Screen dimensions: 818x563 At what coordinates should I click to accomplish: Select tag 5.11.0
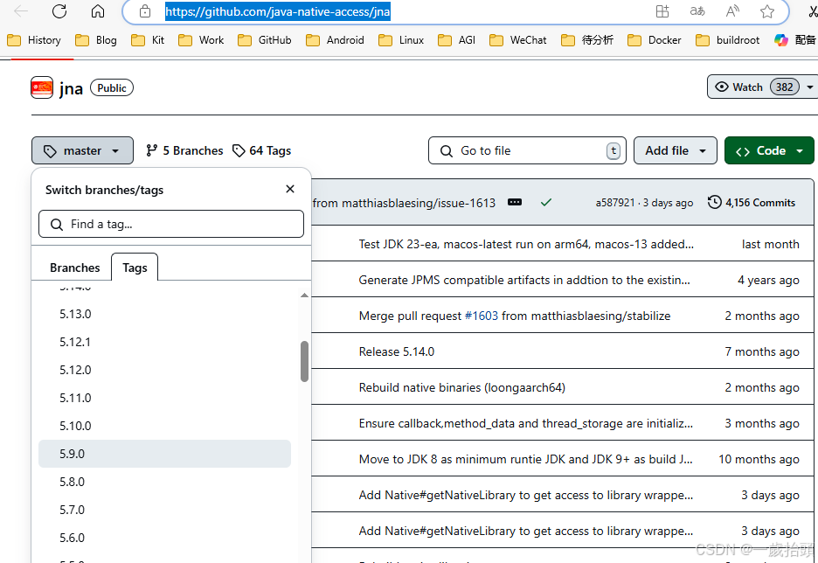point(164,398)
